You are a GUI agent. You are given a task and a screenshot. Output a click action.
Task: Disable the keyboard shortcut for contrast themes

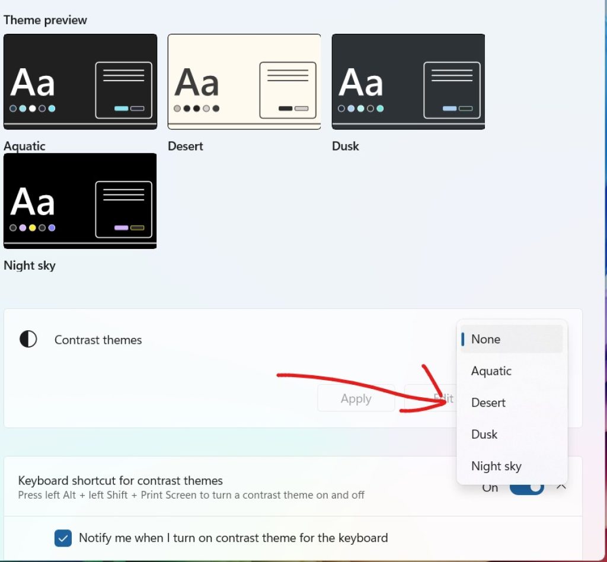pyautogui.click(x=526, y=487)
